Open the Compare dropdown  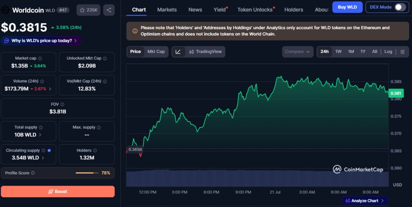coord(298,52)
